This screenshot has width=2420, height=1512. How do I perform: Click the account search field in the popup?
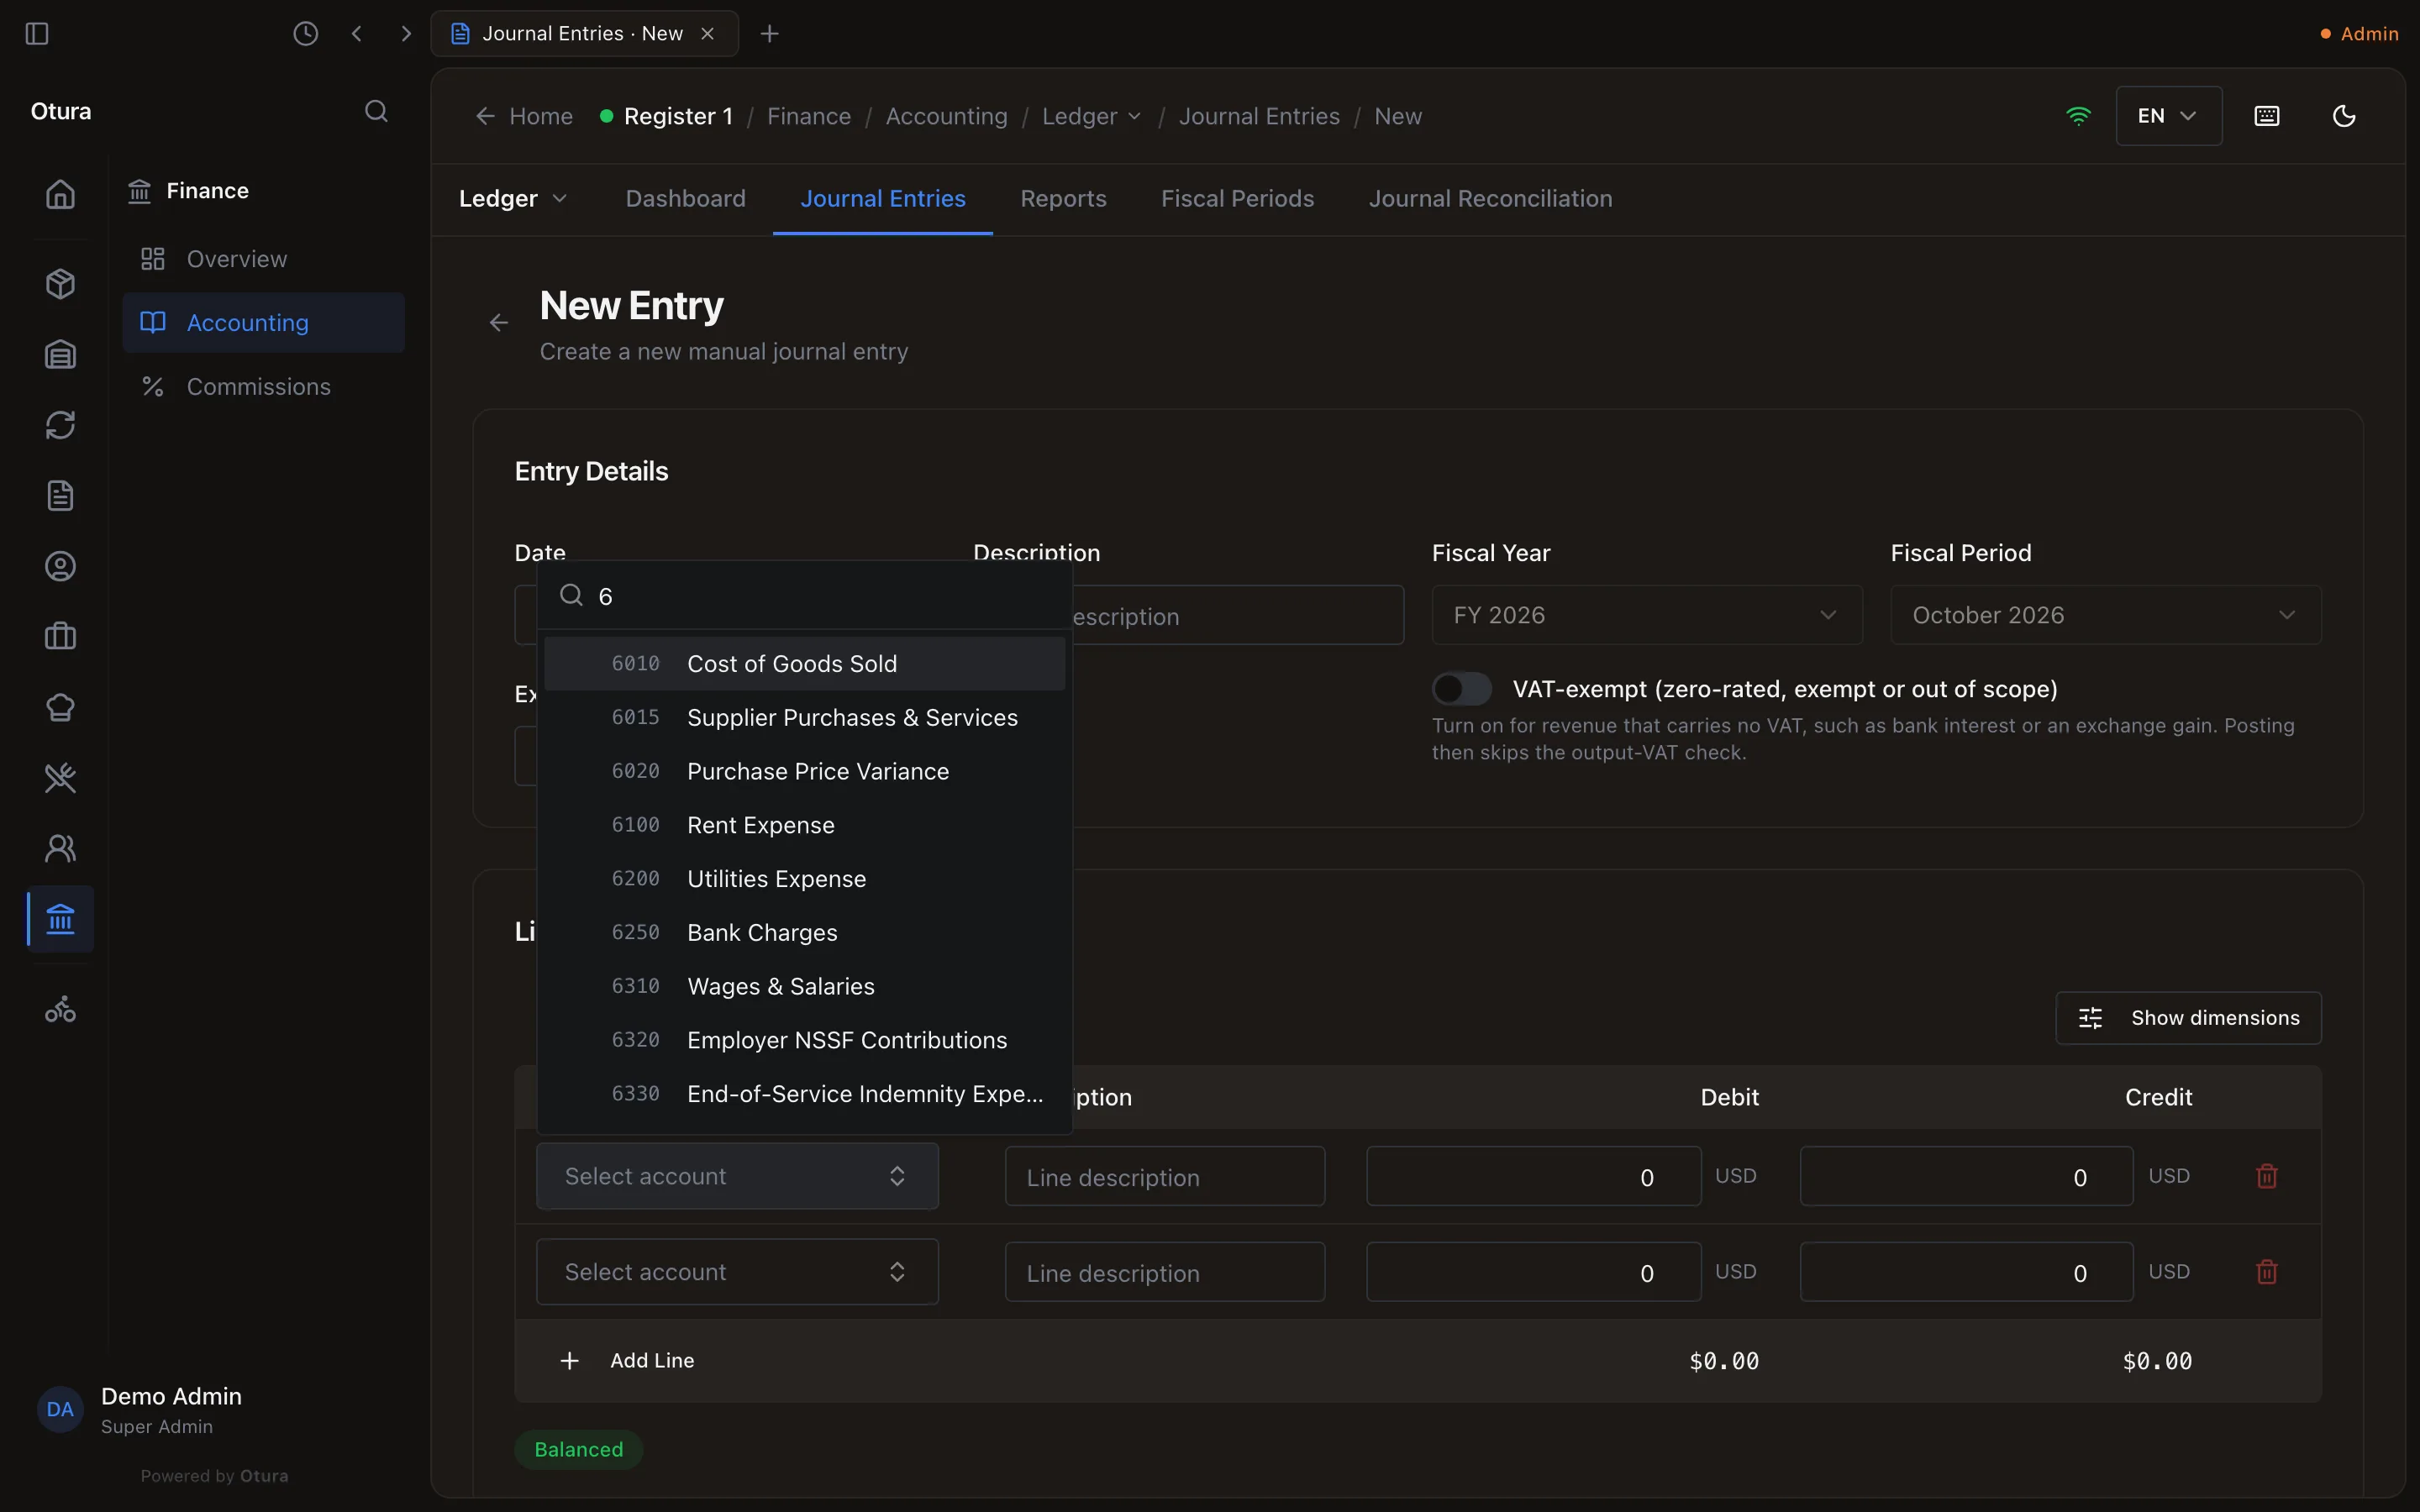(x=804, y=596)
